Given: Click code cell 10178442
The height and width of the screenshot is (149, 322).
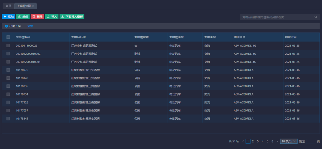Looking at the screenshot, I should point(22,118).
